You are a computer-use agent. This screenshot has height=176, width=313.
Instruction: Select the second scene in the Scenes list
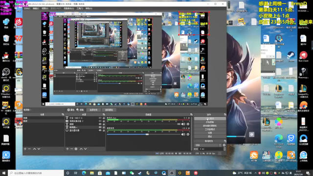click(44, 121)
